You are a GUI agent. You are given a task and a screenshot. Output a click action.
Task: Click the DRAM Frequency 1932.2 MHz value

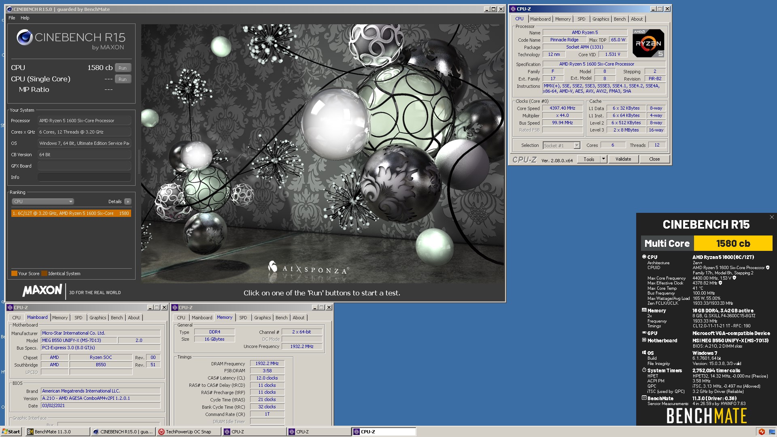[267, 363]
